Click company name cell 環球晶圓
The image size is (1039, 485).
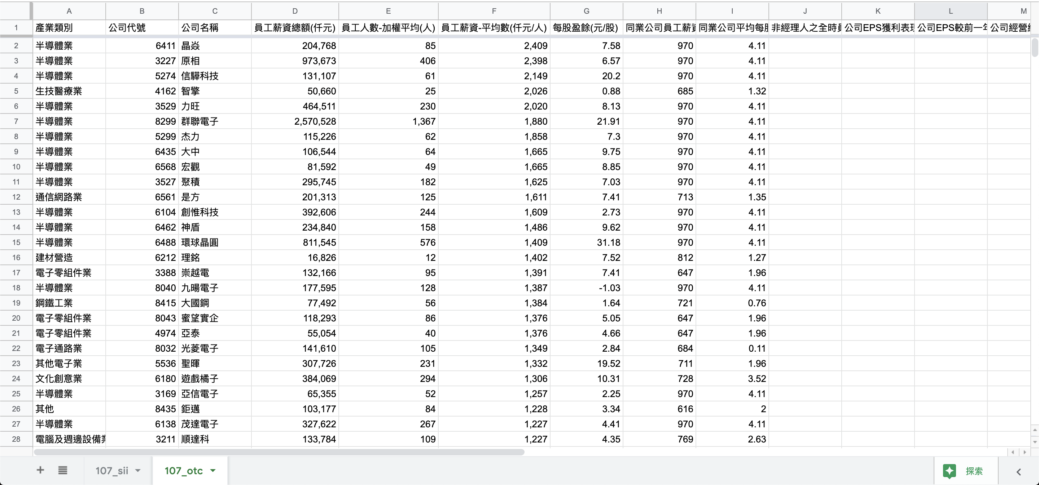pos(215,242)
